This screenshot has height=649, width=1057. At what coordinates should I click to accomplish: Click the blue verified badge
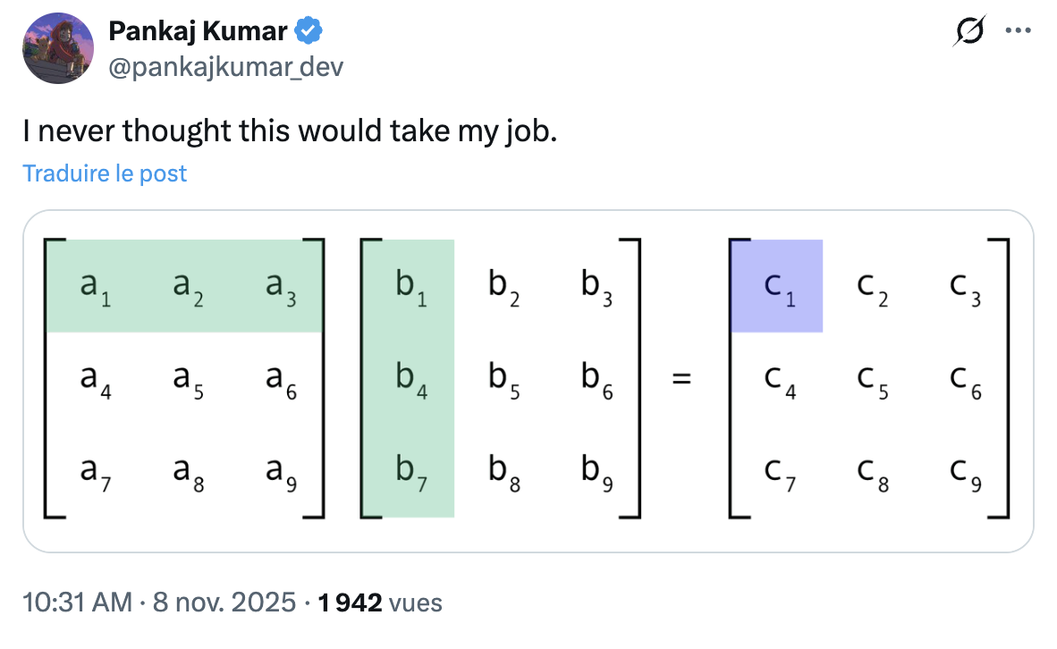coord(309,33)
